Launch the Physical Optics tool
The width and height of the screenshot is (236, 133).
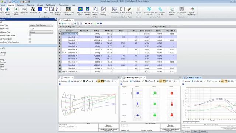pos(80,11)
